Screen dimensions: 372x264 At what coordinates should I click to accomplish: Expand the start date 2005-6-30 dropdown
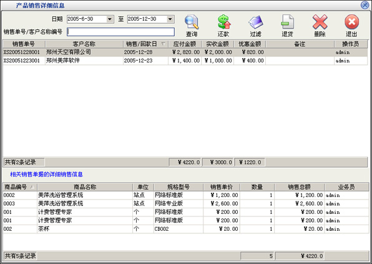[110, 19]
